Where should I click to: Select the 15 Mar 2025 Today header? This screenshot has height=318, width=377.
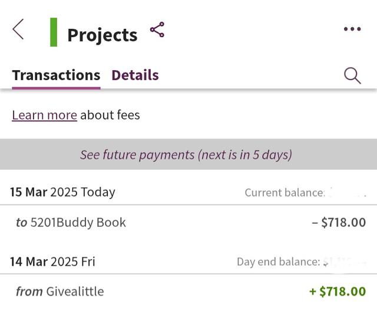coord(62,192)
